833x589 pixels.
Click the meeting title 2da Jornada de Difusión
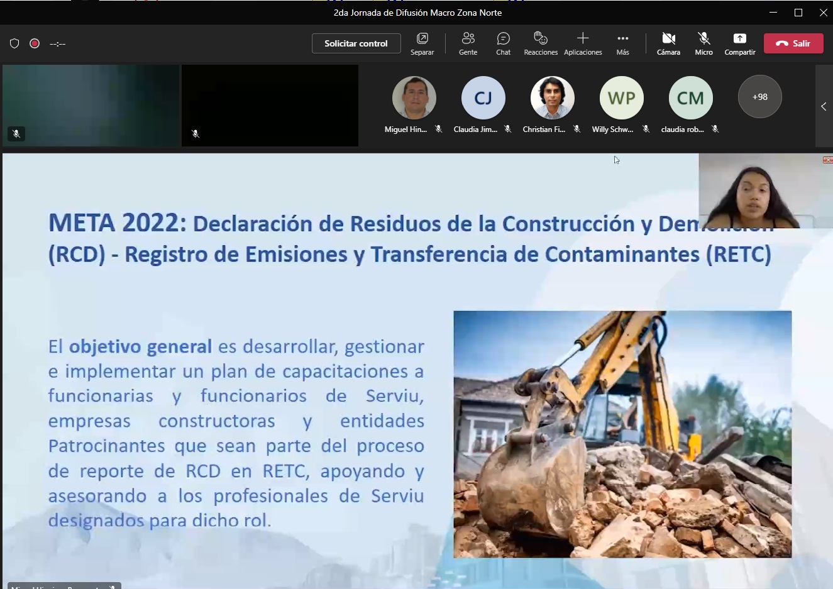(417, 13)
